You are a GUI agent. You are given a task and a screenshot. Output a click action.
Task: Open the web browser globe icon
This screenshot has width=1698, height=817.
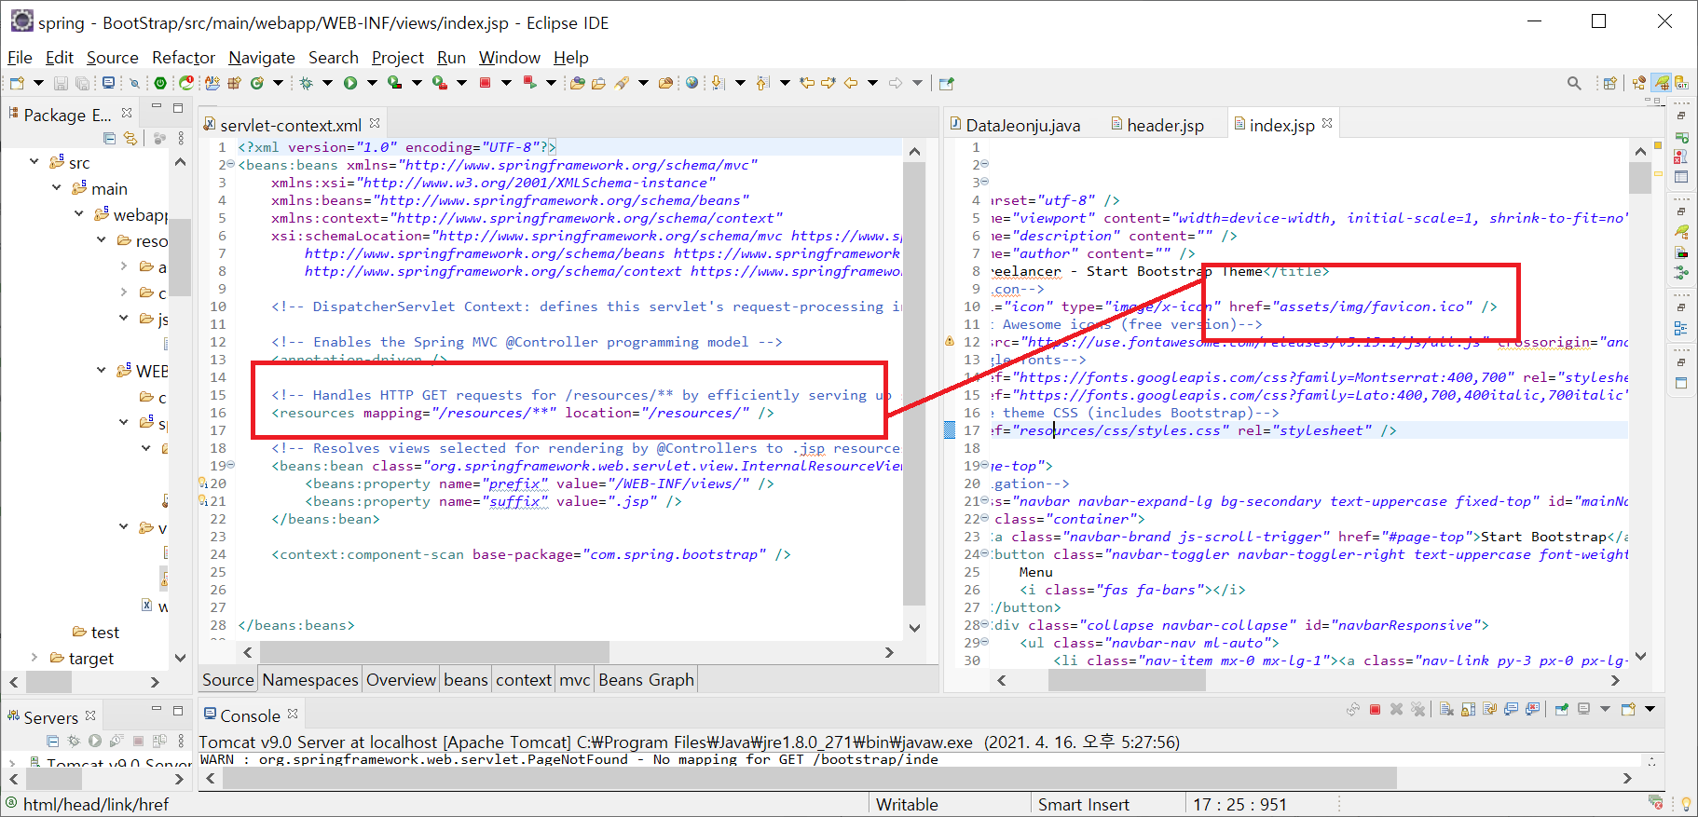[x=692, y=83]
